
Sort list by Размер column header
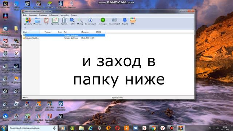[48, 32]
